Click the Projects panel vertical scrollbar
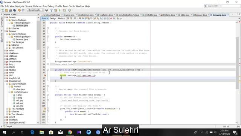This screenshot has height=136, width=241. (x=38, y=35)
